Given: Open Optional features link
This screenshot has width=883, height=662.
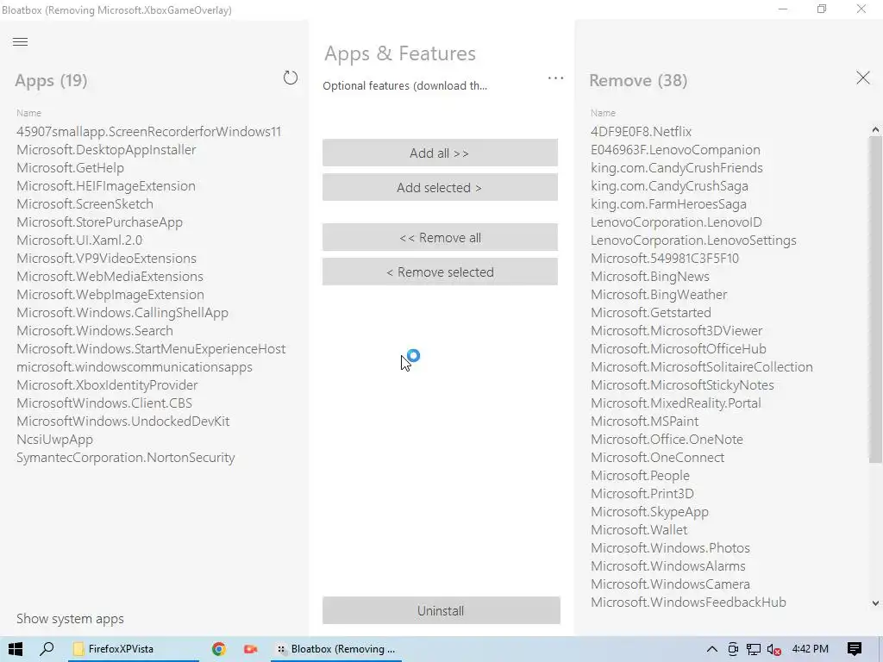Looking at the screenshot, I should 405,85.
